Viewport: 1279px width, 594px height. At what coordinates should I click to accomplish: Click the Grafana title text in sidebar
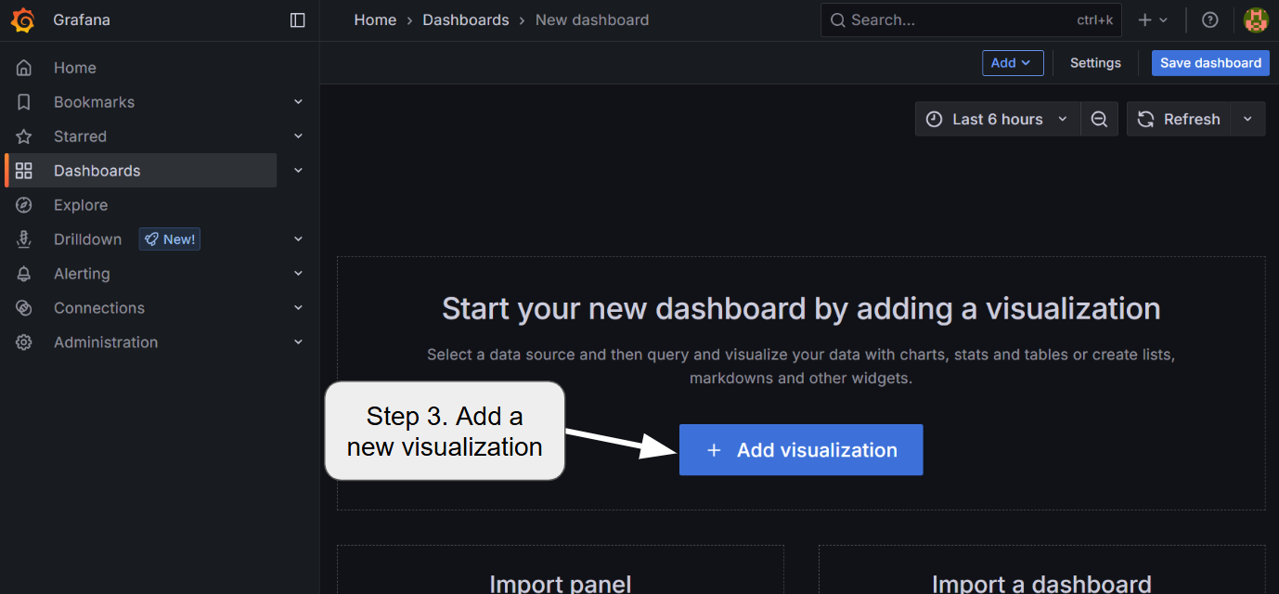point(82,20)
